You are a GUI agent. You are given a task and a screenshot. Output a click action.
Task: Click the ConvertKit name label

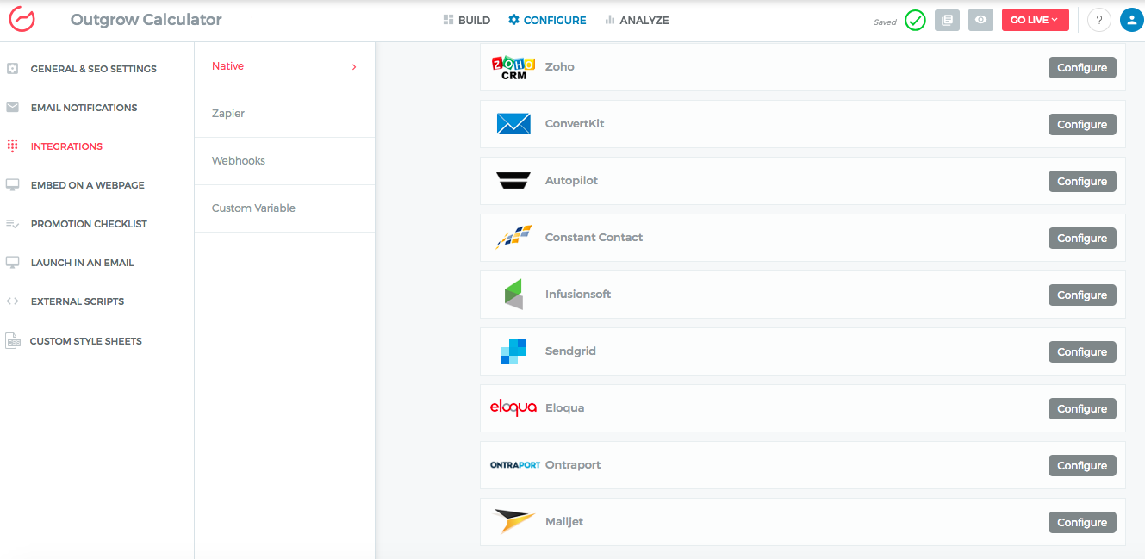[575, 123]
